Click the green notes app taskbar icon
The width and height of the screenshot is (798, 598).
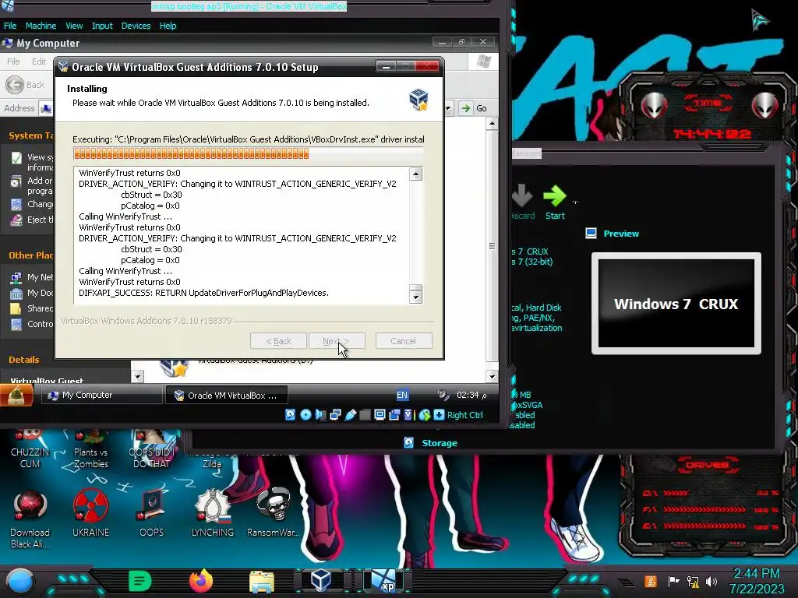(x=140, y=581)
